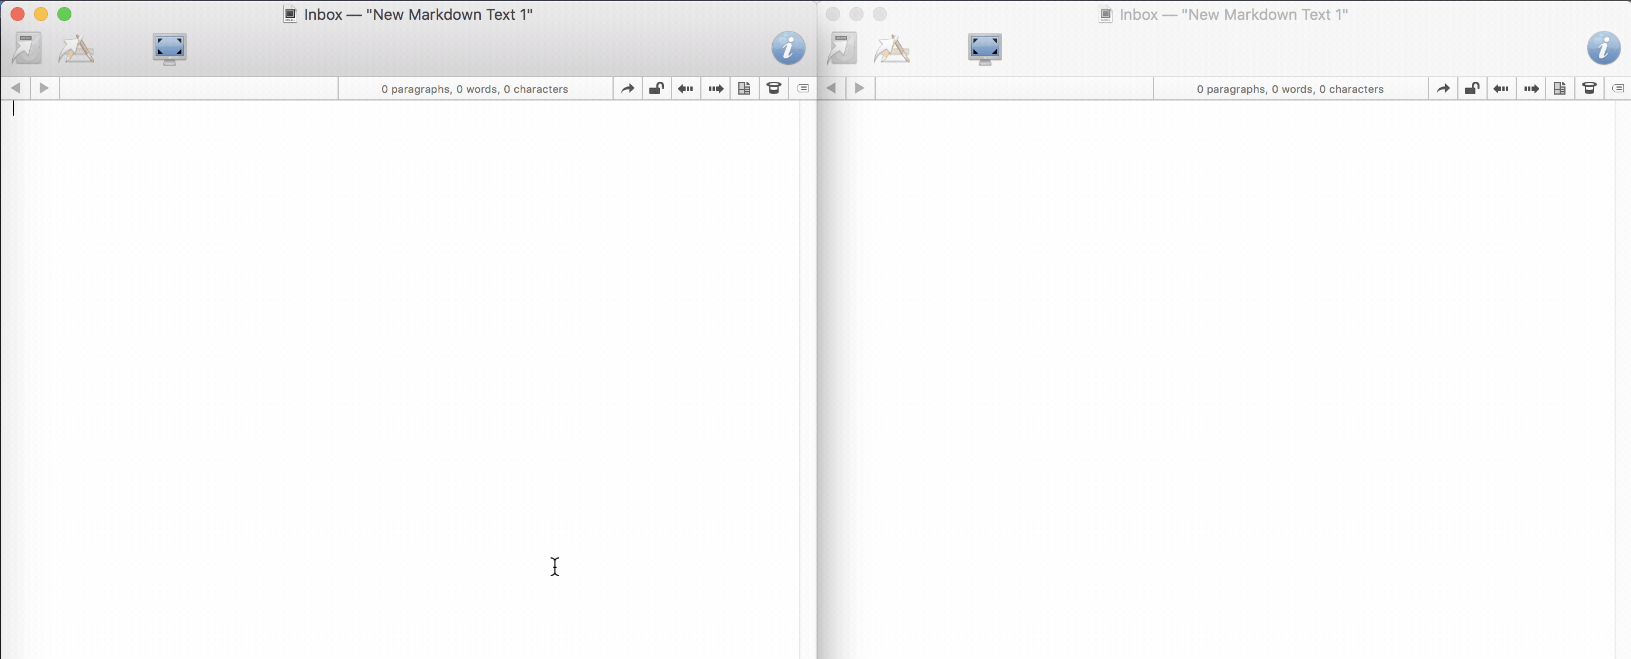Toggle the tag label icon in active window
The image size is (1631, 659).
802,89
